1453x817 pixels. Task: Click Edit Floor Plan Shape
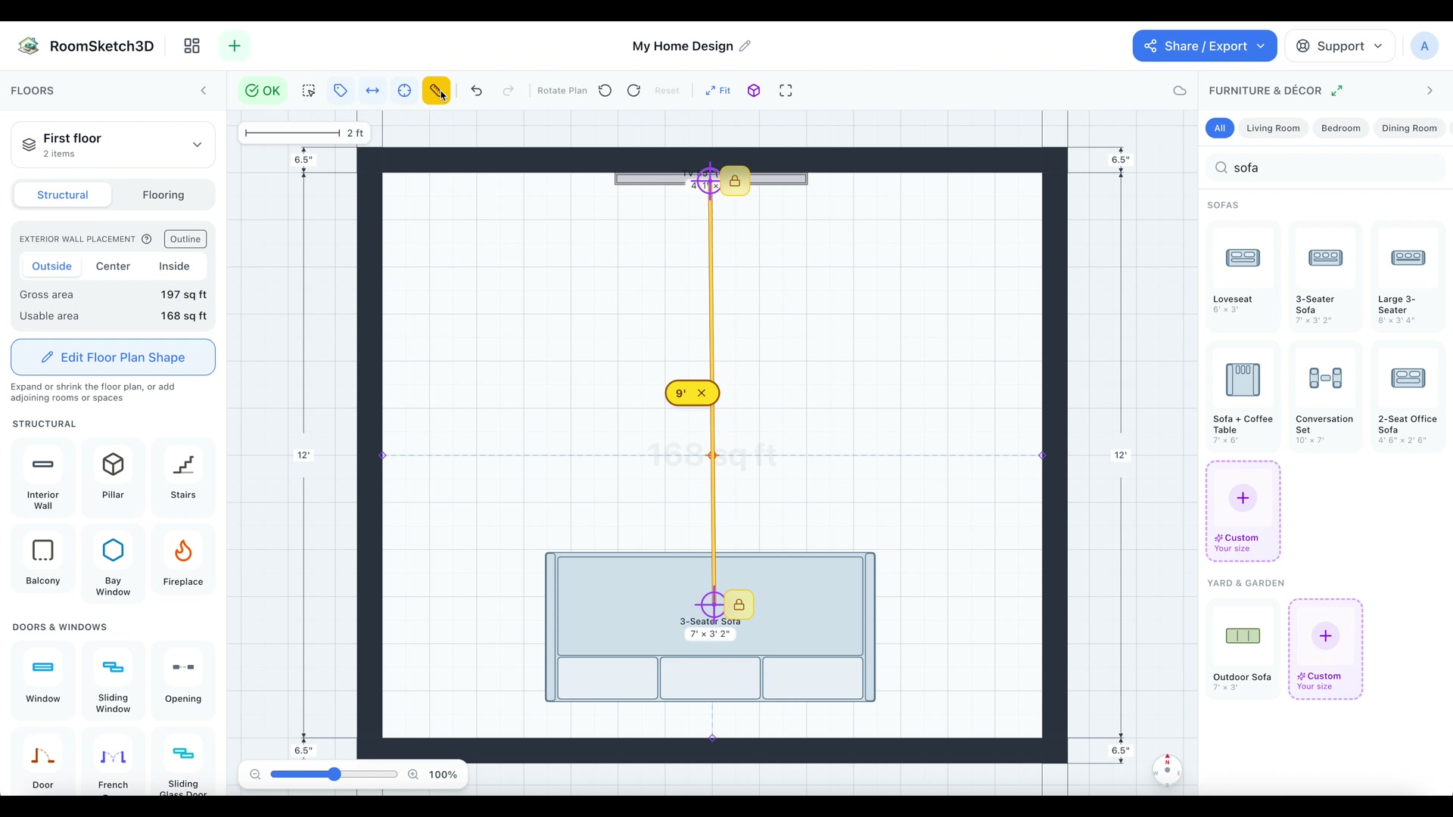pyautogui.click(x=113, y=357)
